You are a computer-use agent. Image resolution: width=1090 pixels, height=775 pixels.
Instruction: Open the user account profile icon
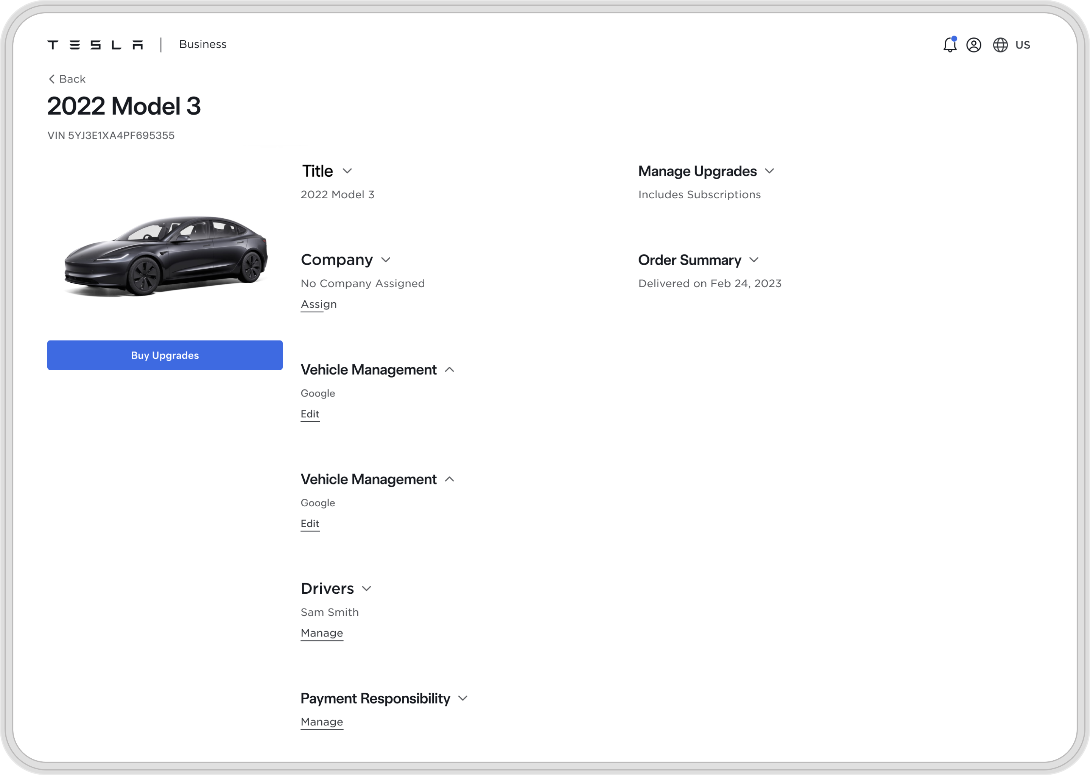pyautogui.click(x=973, y=45)
